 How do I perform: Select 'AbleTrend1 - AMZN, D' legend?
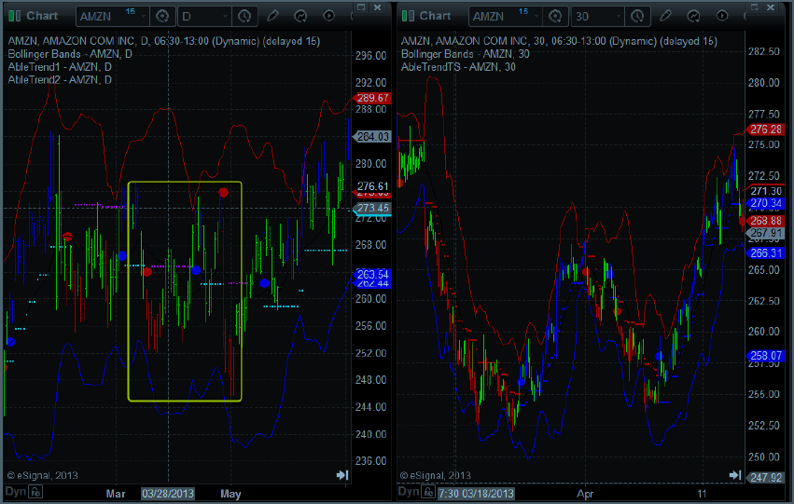pyautogui.click(x=60, y=67)
